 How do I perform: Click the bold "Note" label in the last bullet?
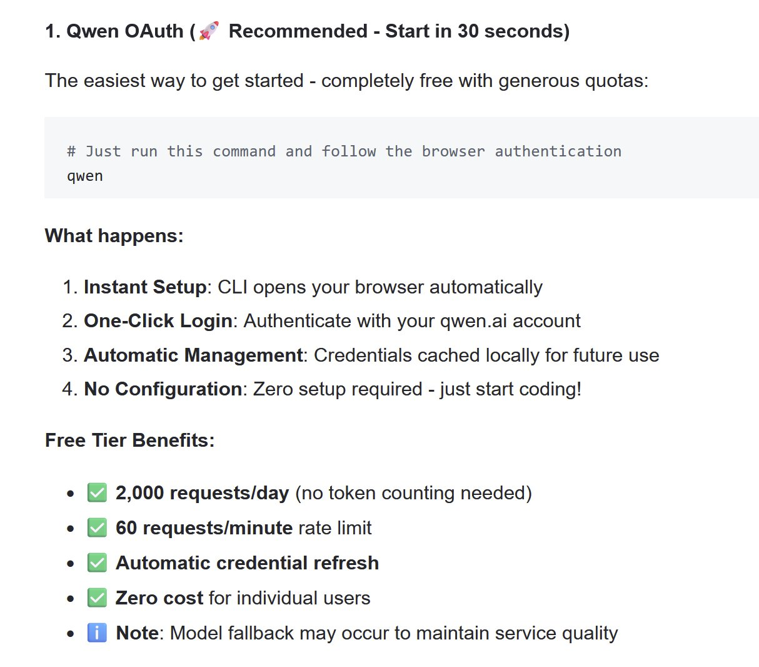pyautogui.click(x=137, y=633)
